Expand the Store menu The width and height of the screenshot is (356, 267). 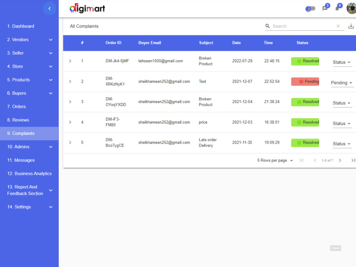coord(29,66)
